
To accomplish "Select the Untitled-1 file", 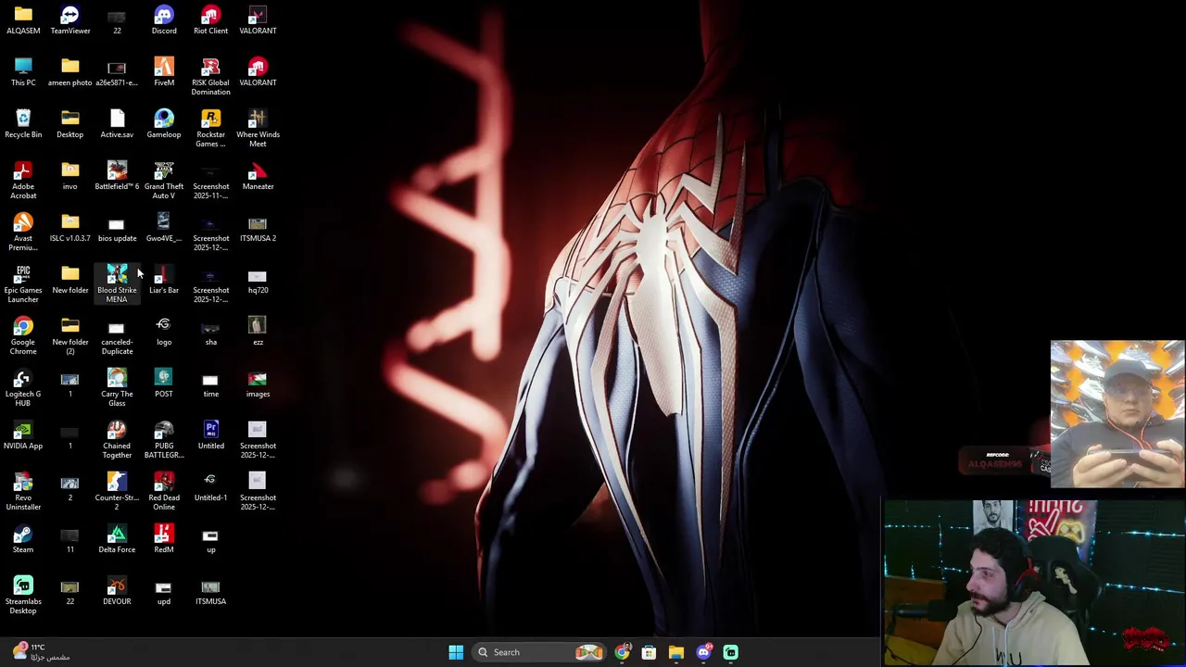I will pyautogui.click(x=210, y=486).
